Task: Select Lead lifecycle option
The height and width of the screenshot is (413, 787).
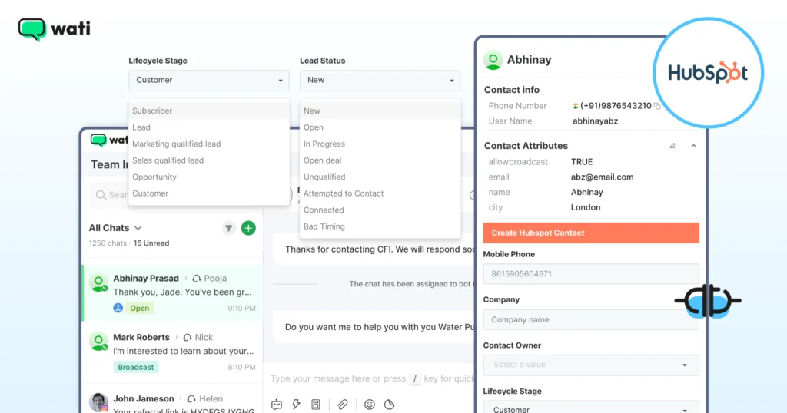Action: 209,127
